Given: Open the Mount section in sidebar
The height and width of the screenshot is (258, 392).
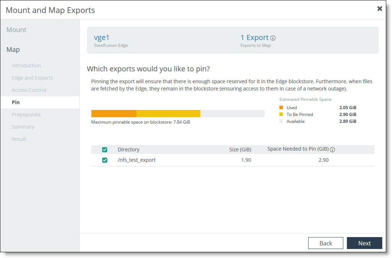Looking at the screenshot, I should tap(17, 30).
